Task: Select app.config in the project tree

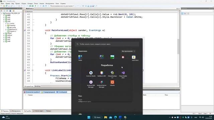Action: tap(12, 27)
